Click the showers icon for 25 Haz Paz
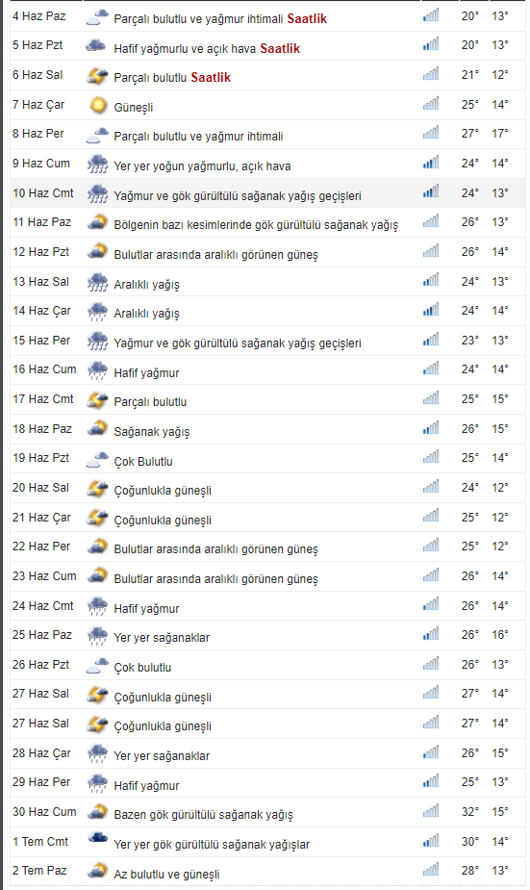Screen dimensions: 530x890 click(97, 636)
